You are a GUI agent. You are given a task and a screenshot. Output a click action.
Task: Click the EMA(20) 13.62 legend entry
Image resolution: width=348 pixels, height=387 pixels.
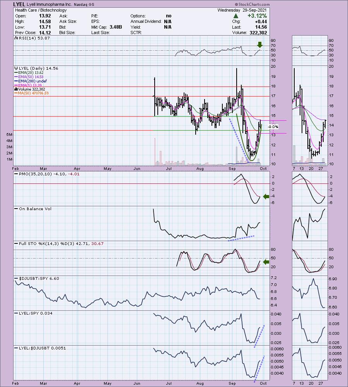pos(31,73)
